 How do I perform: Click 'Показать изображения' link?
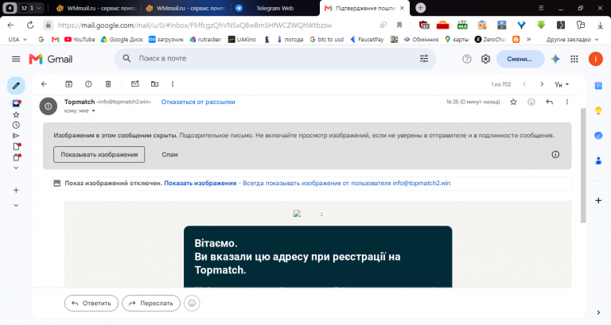point(200,183)
